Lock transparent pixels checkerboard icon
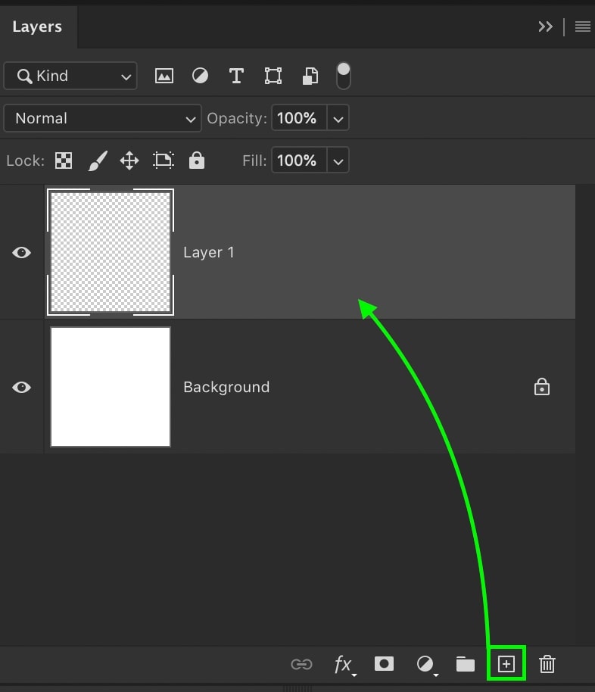Image resolution: width=595 pixels, height=692 pixels. click(x=64, y=161)
